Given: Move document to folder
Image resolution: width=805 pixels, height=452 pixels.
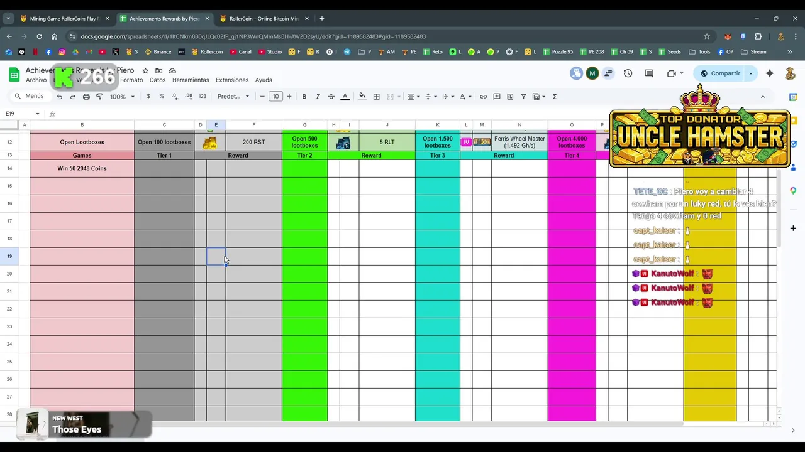Looking at the screenshot, I should click(158, 71).
